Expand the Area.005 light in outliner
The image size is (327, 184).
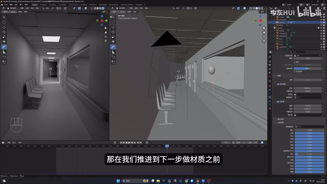pos(275,20)
